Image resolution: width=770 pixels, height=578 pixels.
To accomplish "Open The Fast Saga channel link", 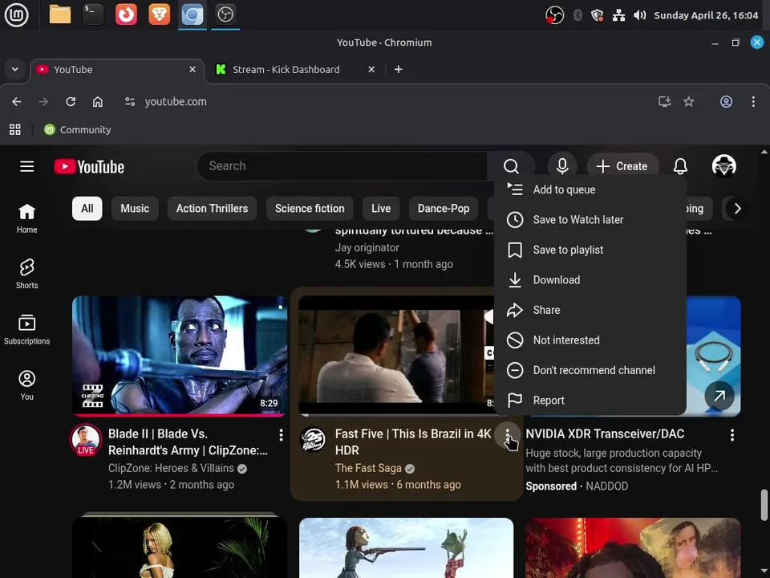I will tap(368, 468).
